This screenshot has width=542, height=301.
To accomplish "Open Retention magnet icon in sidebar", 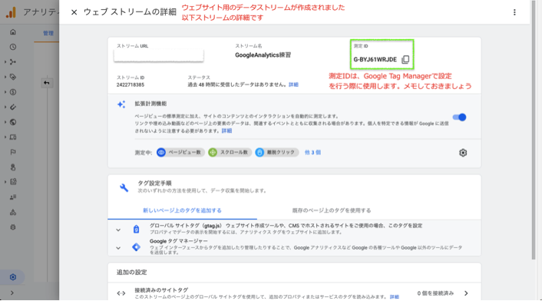I will pyautogui.click(x=13, y=107).
